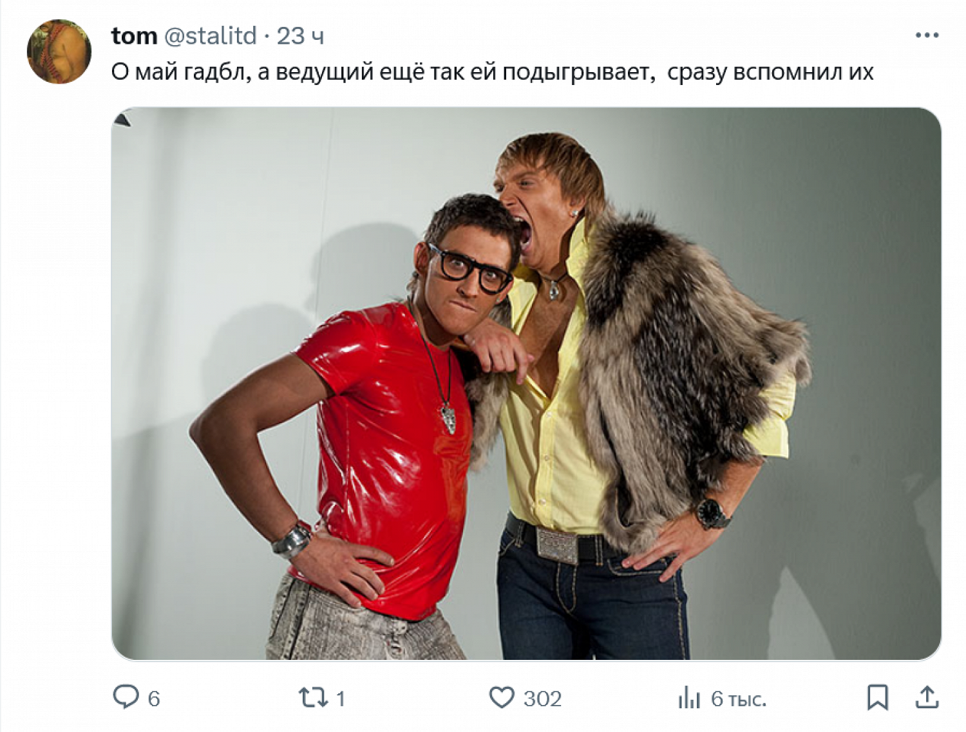Open the '23 ч' timestamp link
This screenshot has height=732, width=966.
pos(300,36)
